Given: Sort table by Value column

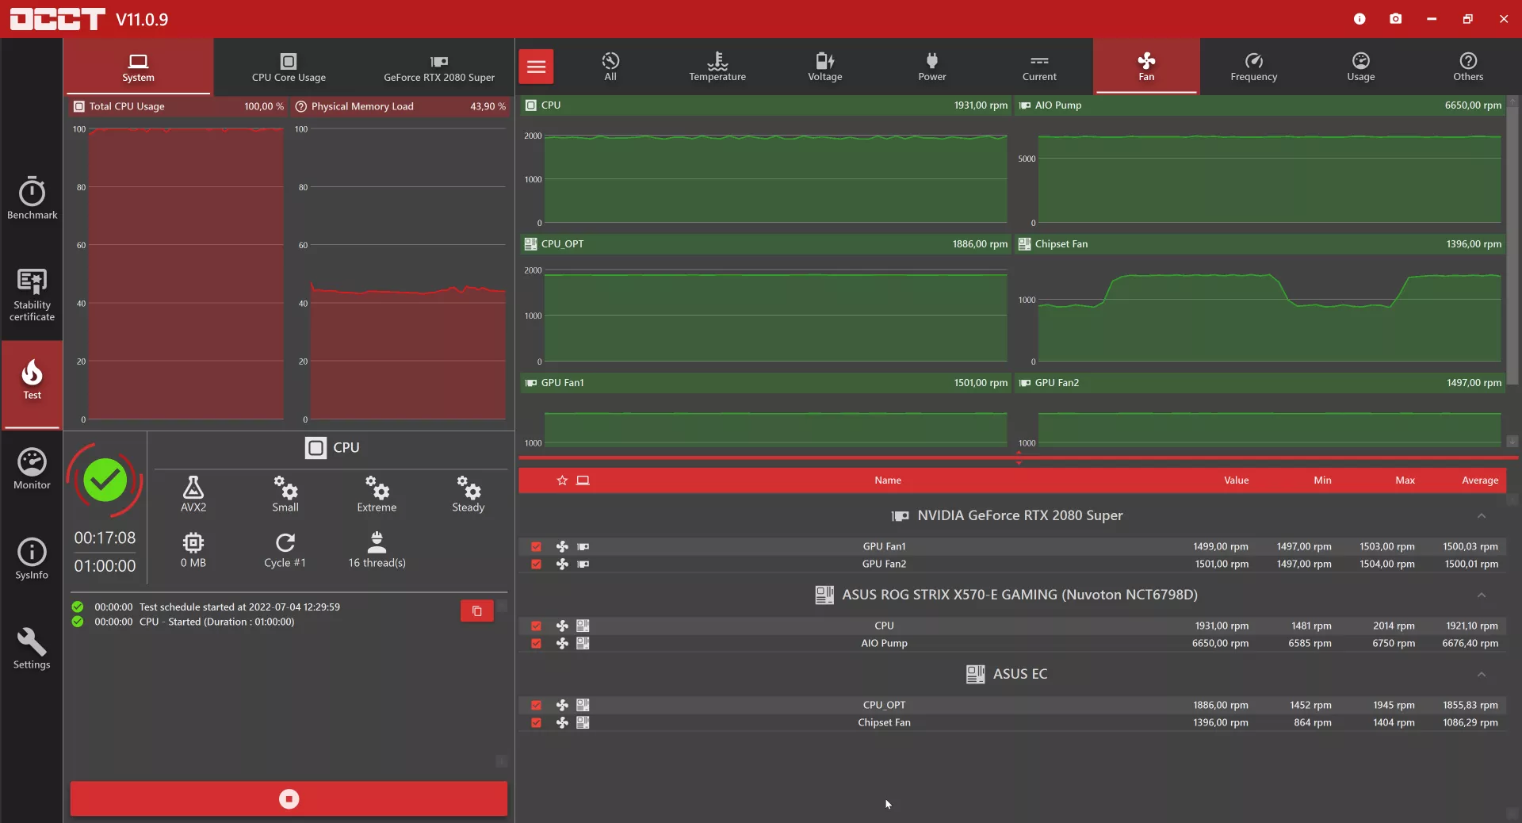Looking at the screenshot, I should point(1236,480).
